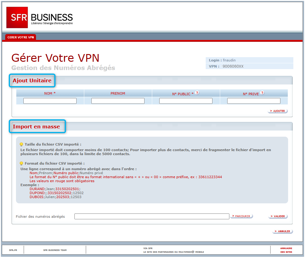
Task: Click the PRENOM column header
Action: [118, 93]
